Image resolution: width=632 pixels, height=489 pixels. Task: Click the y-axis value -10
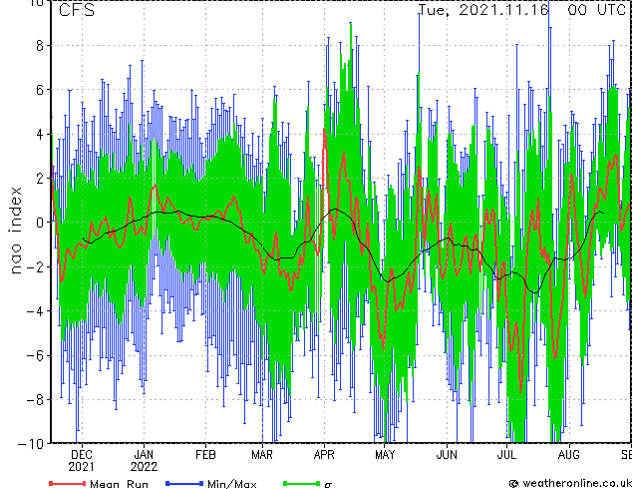point(31,444)
